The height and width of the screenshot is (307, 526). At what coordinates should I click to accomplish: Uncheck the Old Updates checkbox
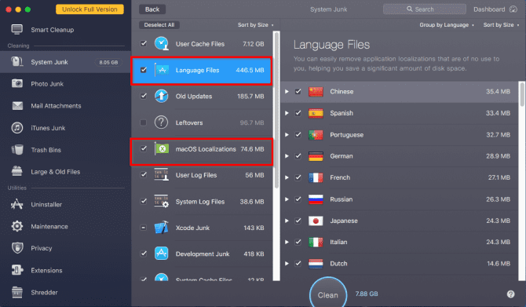pos(143,96)
